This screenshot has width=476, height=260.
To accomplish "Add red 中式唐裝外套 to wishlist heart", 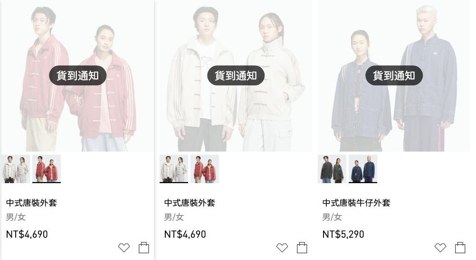I will (124, 248).
